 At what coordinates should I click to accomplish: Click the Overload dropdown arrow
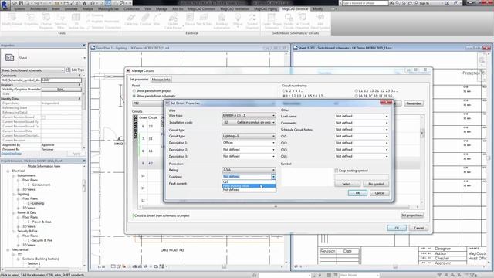273,177
